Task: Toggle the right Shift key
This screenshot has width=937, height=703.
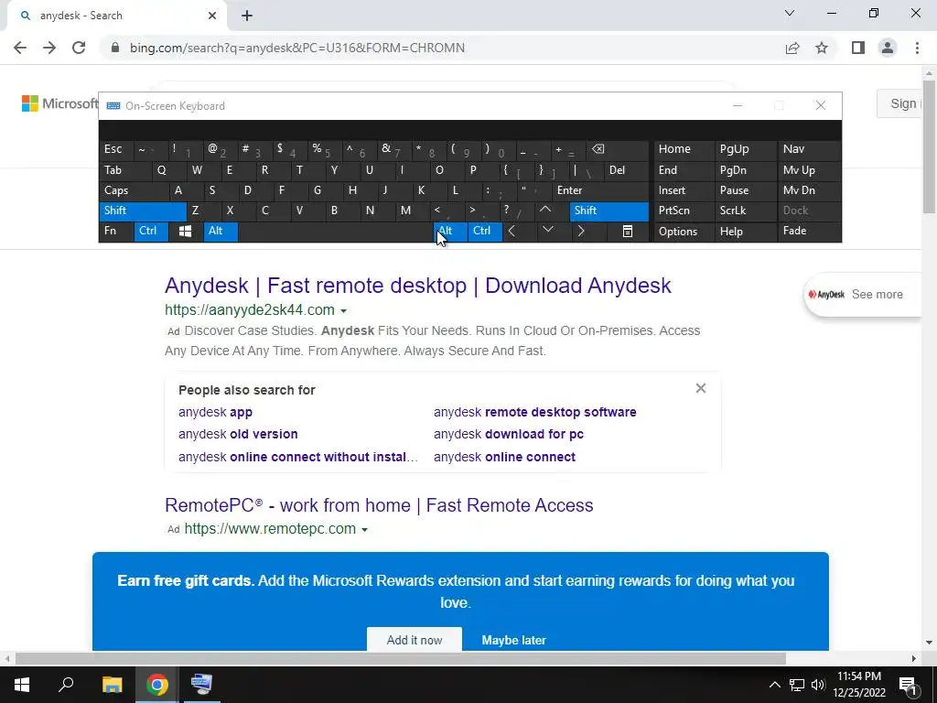Action: click(x=609, y=211)
